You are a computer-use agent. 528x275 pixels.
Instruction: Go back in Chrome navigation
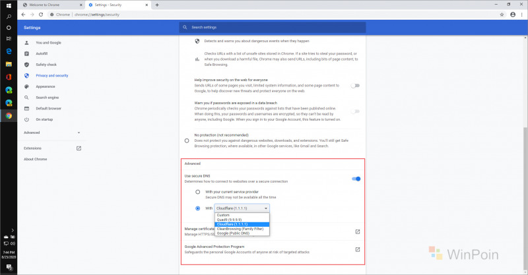pyautogui.click(x=23, y=15)
